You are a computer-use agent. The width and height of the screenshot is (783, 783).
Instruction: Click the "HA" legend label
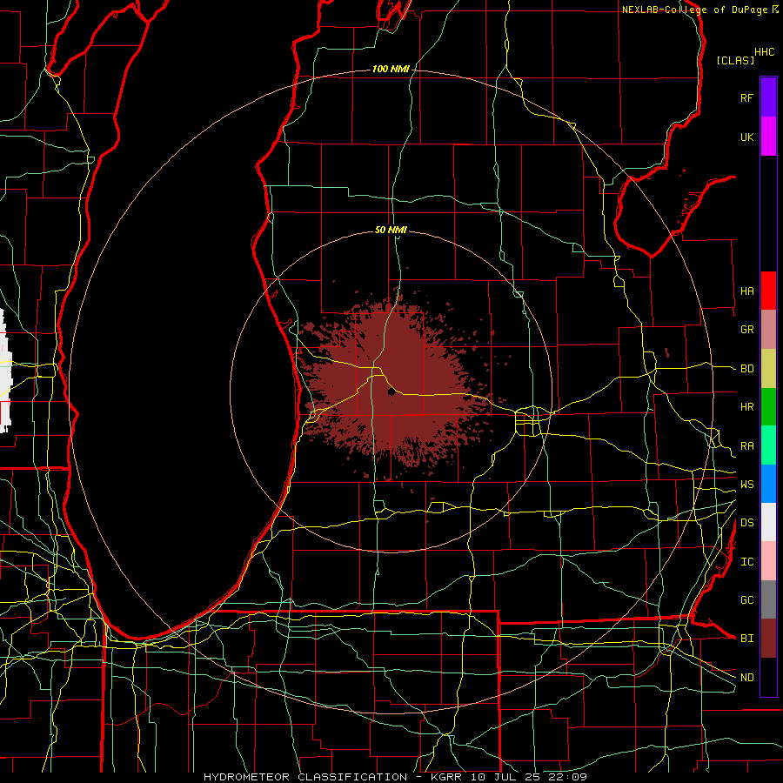pyautogui.click(x=746, y=291)
